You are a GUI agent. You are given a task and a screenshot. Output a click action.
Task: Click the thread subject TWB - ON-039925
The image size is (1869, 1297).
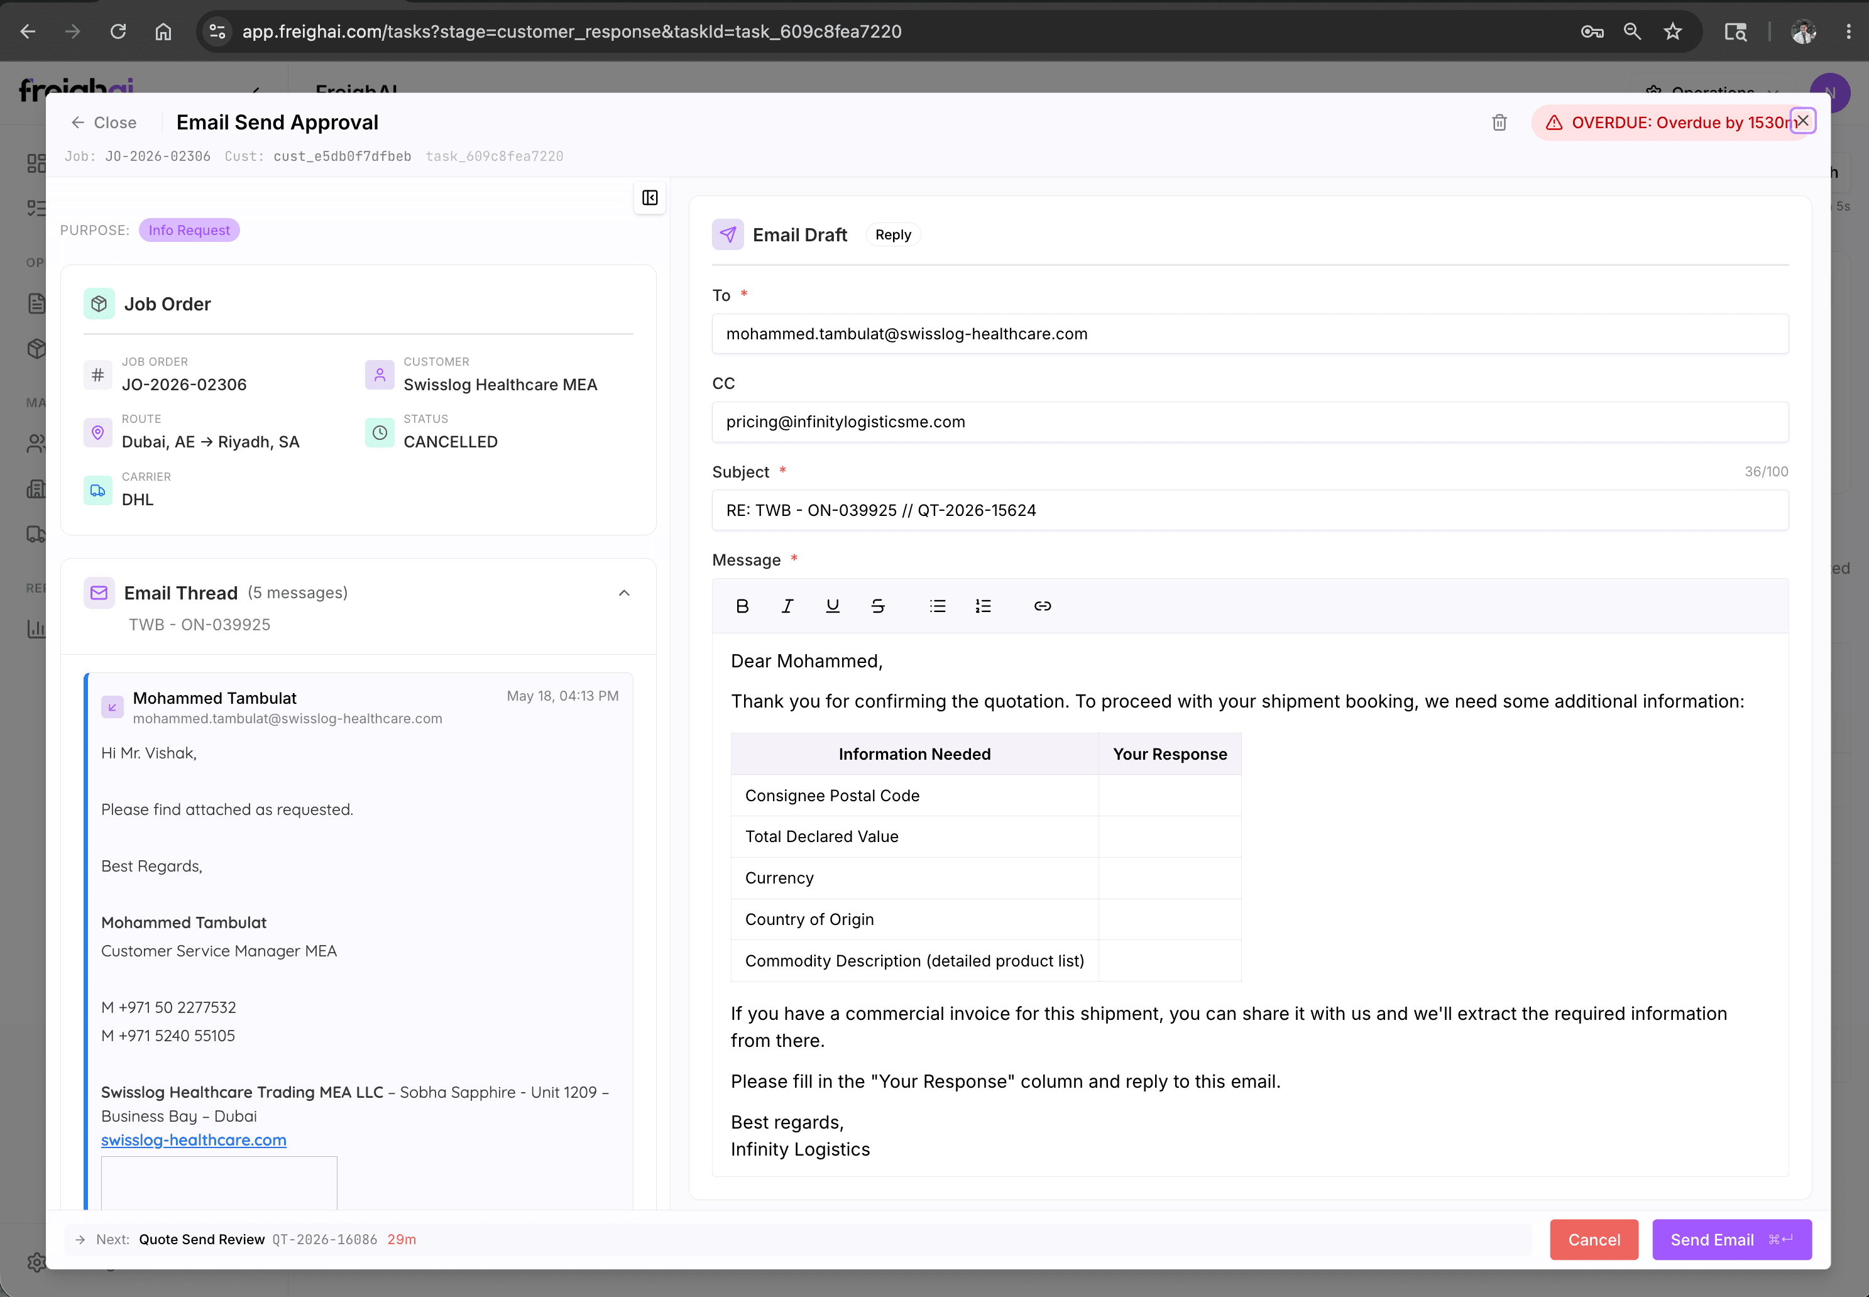[199, 625]
